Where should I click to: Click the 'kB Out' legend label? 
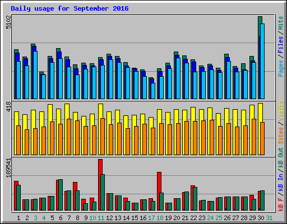281,158
